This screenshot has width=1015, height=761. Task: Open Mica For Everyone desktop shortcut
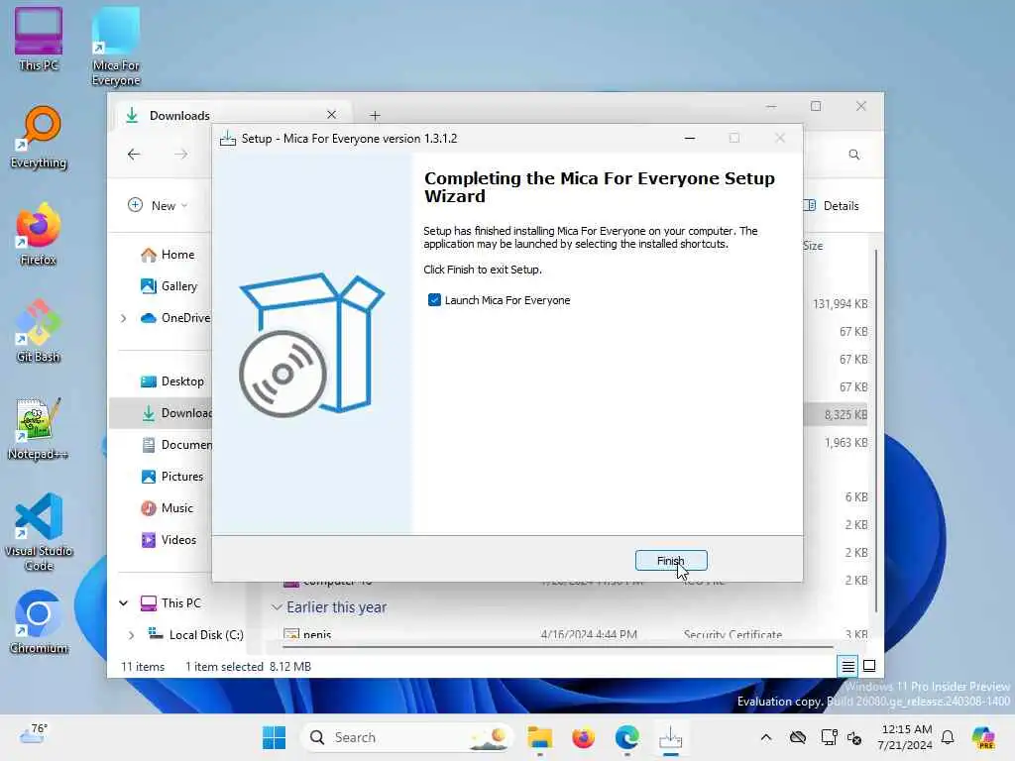(116, 47)
